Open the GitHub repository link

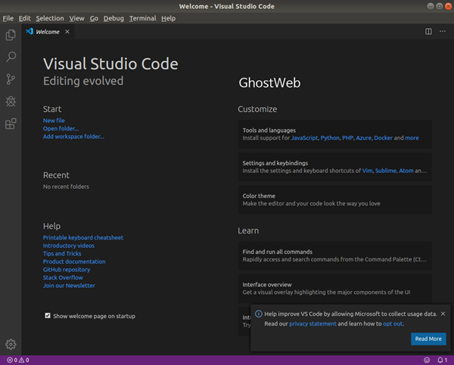(x=67, y=270)
